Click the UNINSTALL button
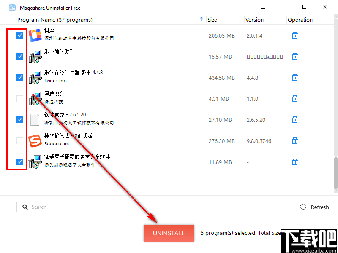Viewport: 338px width, 253px height. 169,233
